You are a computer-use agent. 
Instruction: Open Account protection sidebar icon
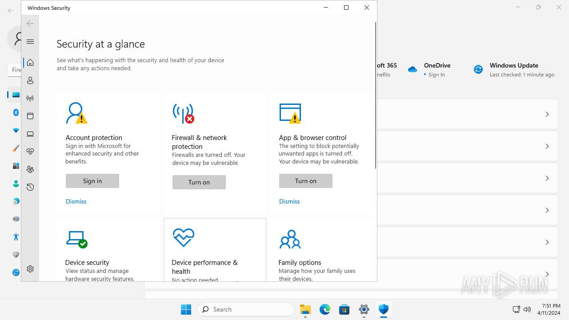click(x=30, y=80)
